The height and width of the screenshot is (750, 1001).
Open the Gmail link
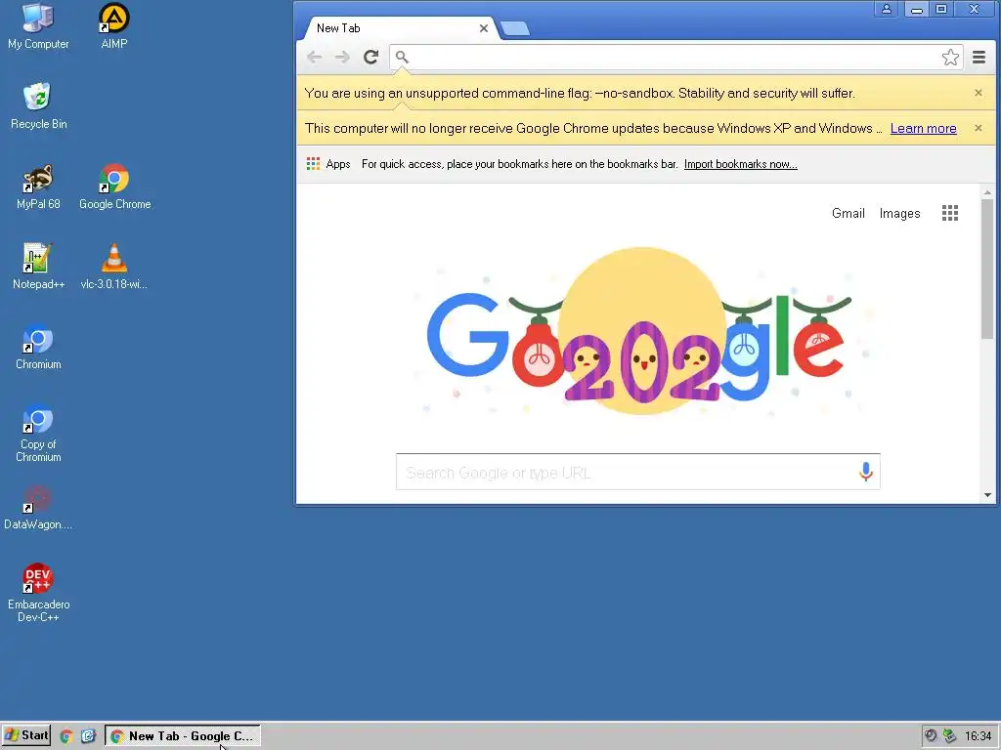(x=848, y=214)
